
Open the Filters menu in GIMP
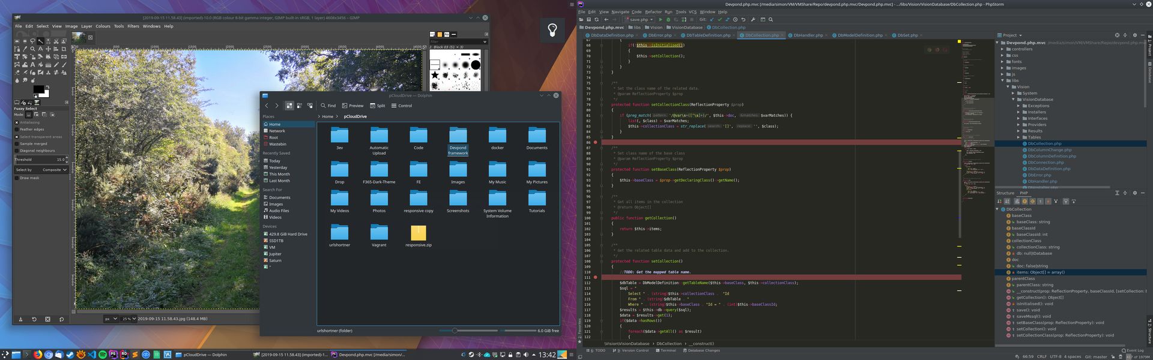click(x=133, y=26)
